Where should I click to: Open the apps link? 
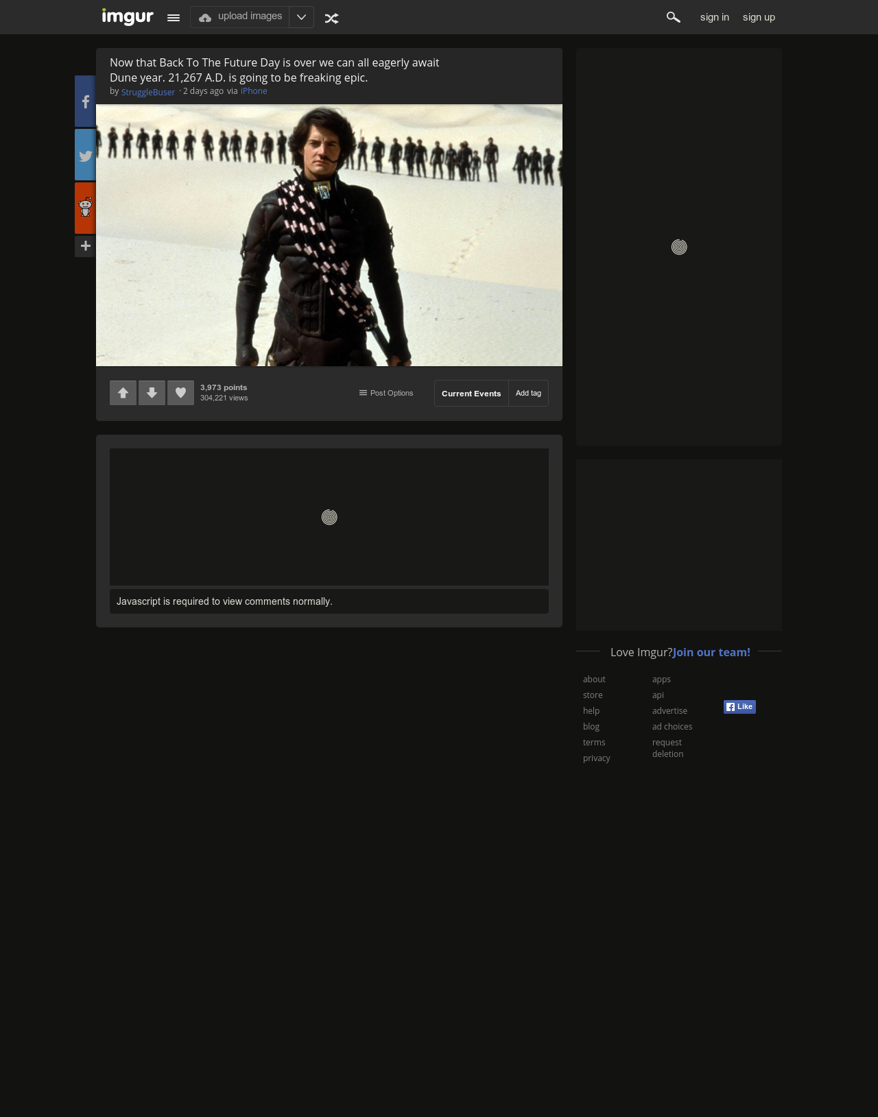pos(661,680)
